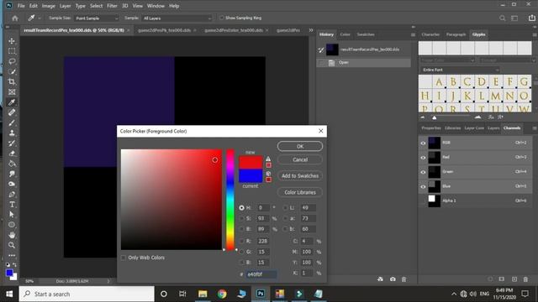Select the Zoom magnifier tool
538x302 pixels.
12,245
